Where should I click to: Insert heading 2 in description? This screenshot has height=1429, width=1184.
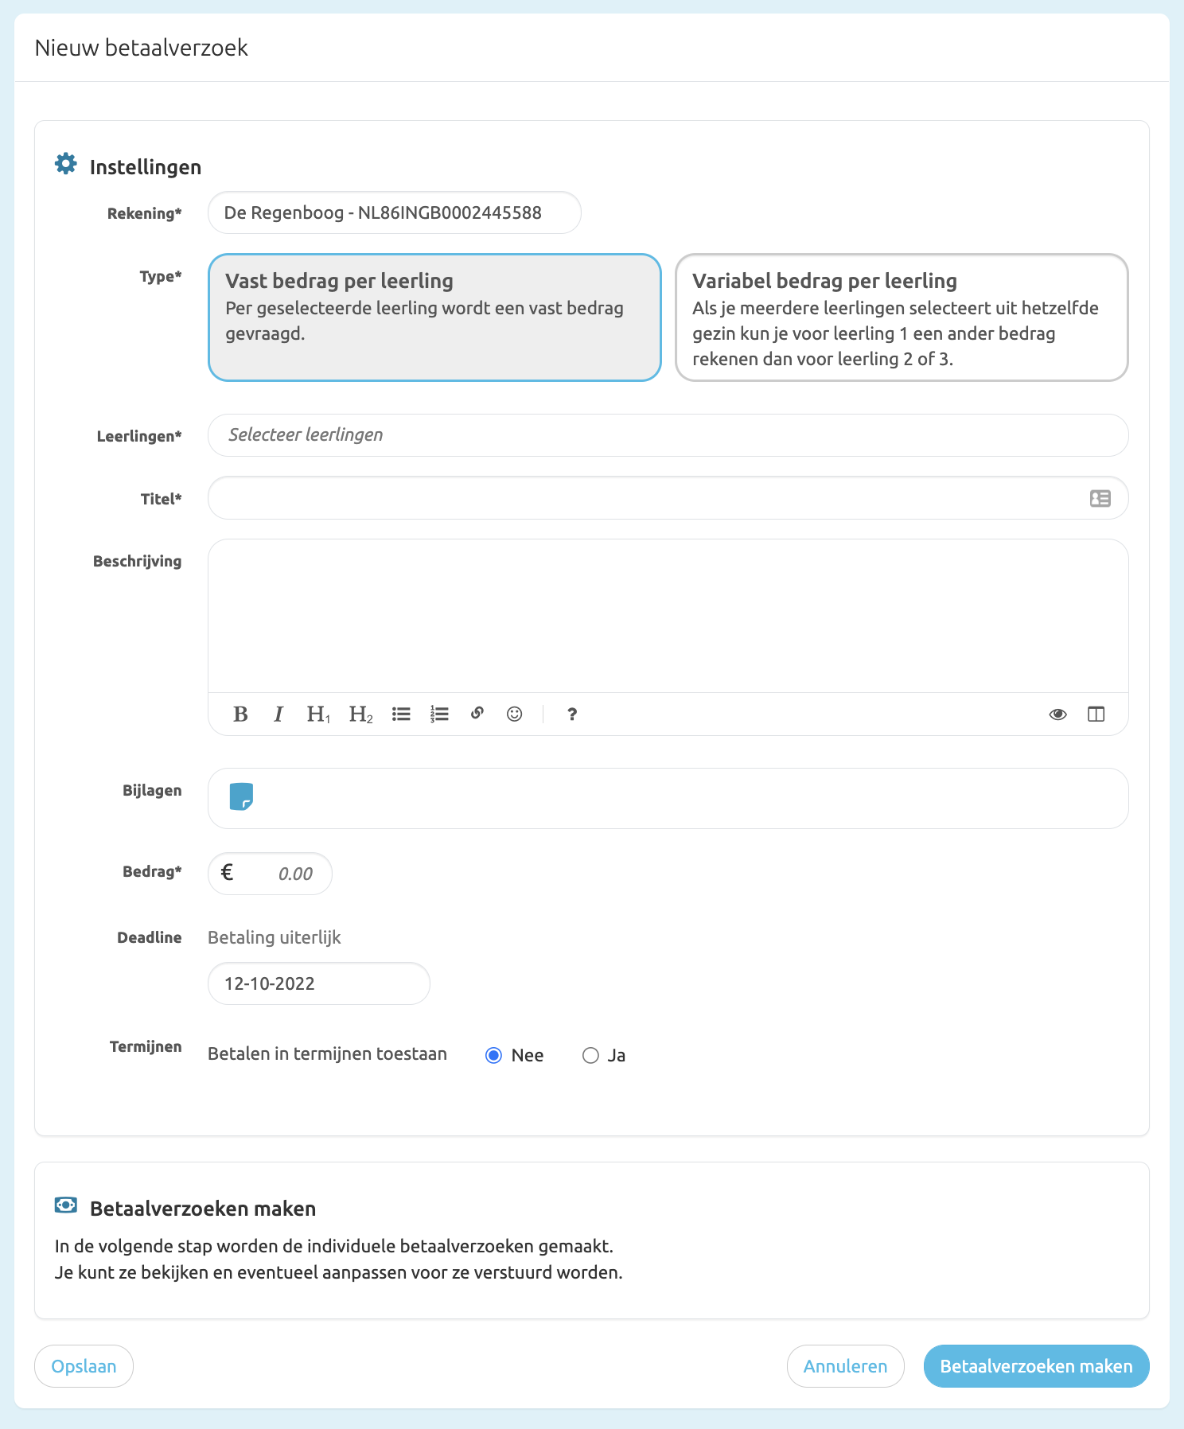click(360, 714)
